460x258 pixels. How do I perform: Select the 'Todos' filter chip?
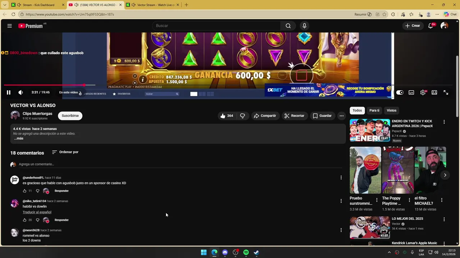[357, 110]
